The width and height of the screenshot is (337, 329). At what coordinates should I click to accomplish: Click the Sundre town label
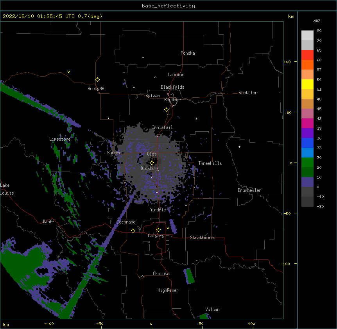(x=114, y=153)
